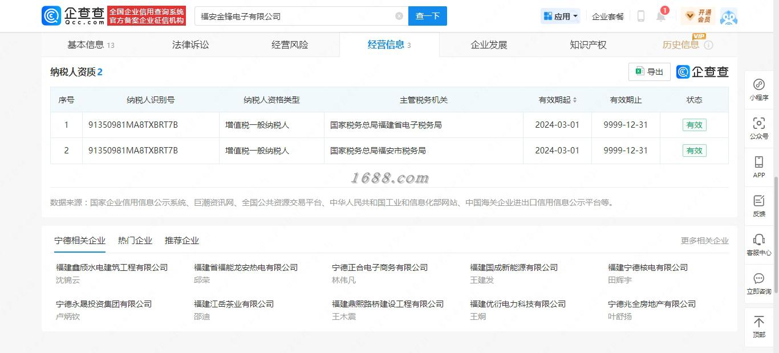The image size is (779, 353).
Task: Click the 纳税人资质 section heading
Action: [x=76, y=72]
